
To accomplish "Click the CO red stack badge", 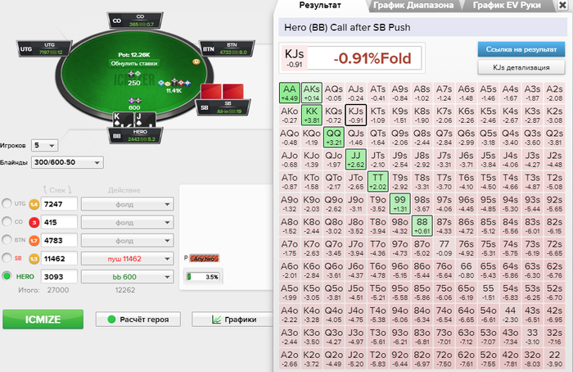I will [34, 222].
